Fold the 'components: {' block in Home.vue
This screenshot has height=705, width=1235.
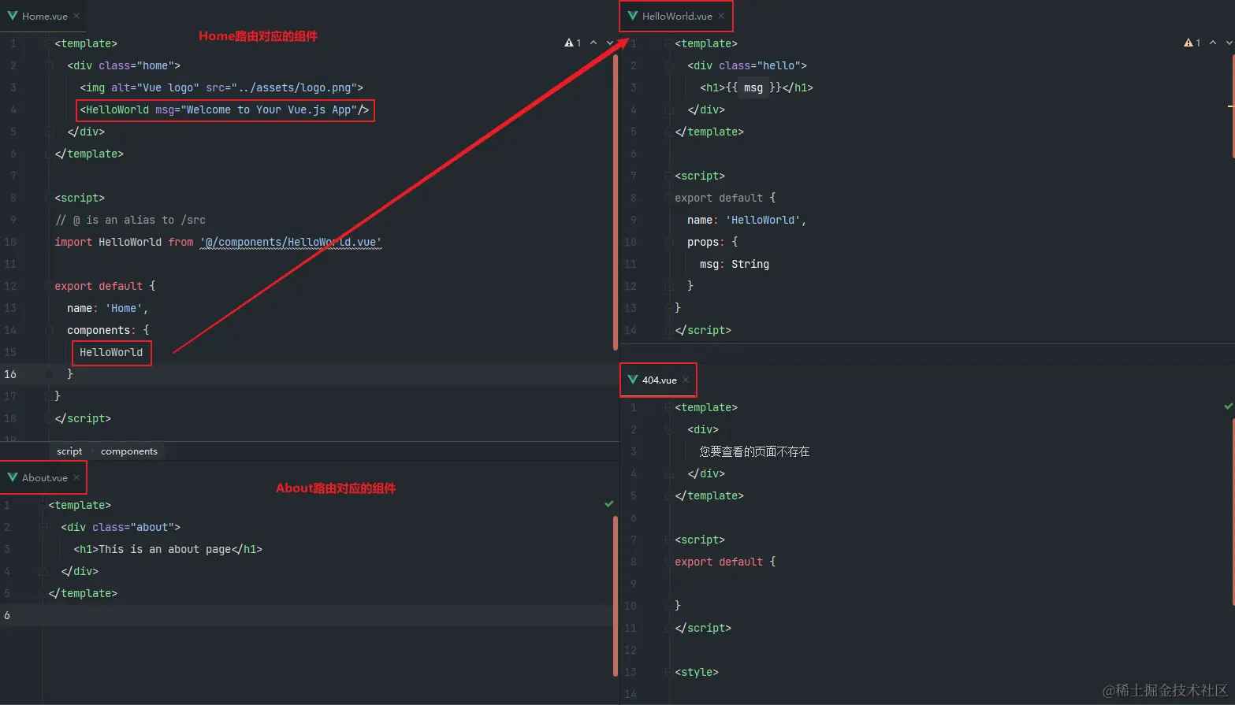(49, 330)
